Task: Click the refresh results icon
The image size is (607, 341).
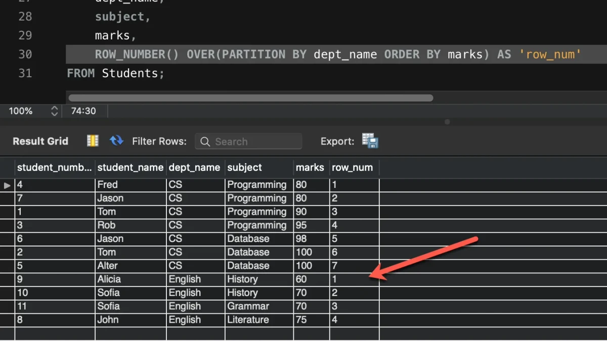Action: coord(116,140)
